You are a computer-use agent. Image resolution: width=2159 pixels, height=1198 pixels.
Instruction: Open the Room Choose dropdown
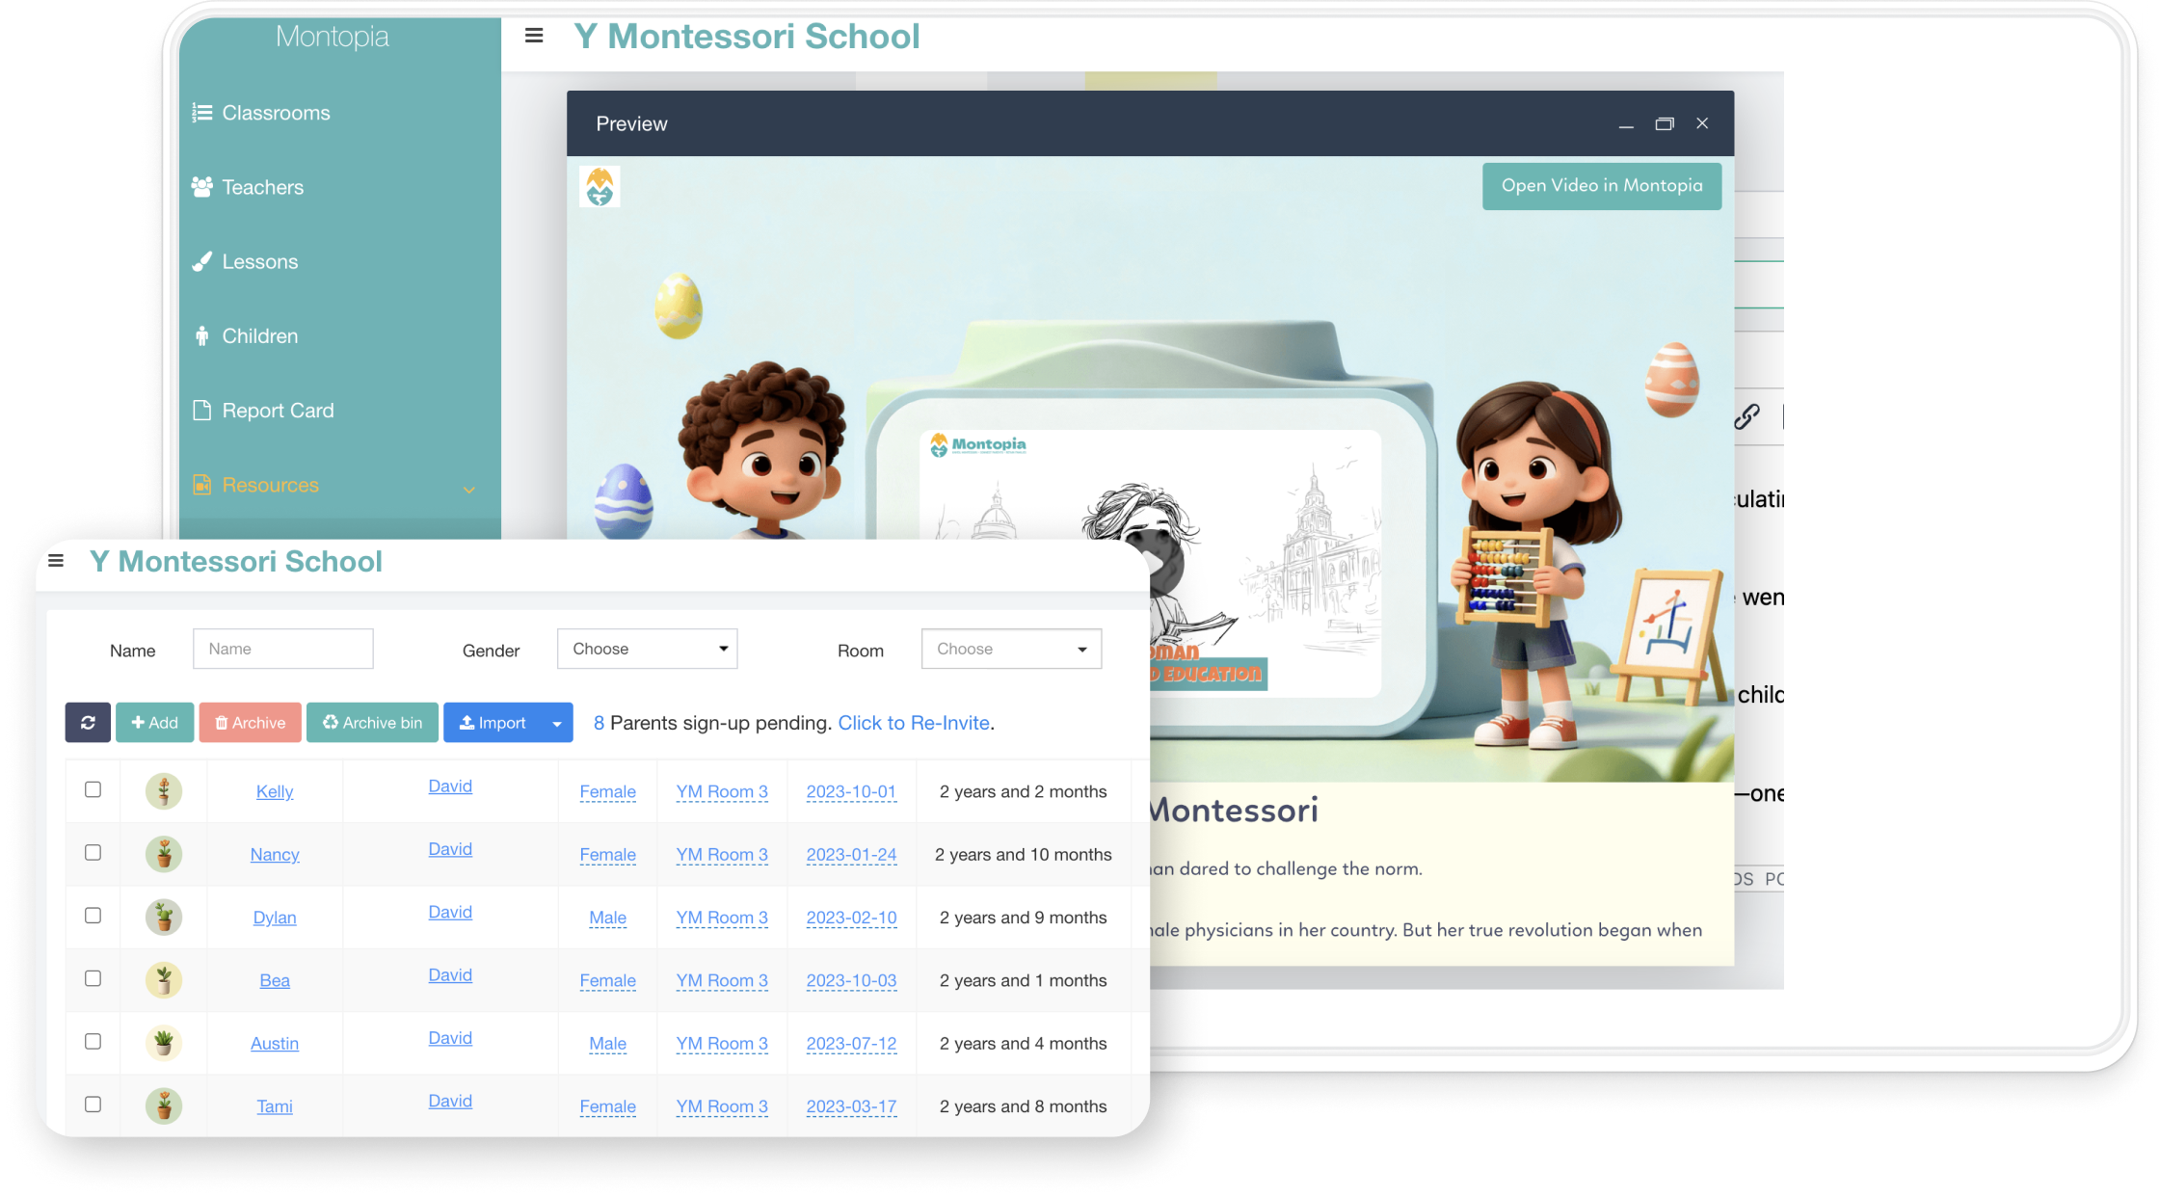coord(1011,649)
